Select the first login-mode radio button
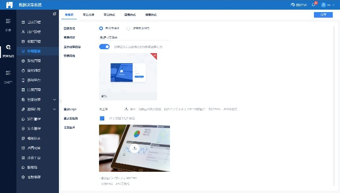 pyautogui.click(x=101, y=28)
